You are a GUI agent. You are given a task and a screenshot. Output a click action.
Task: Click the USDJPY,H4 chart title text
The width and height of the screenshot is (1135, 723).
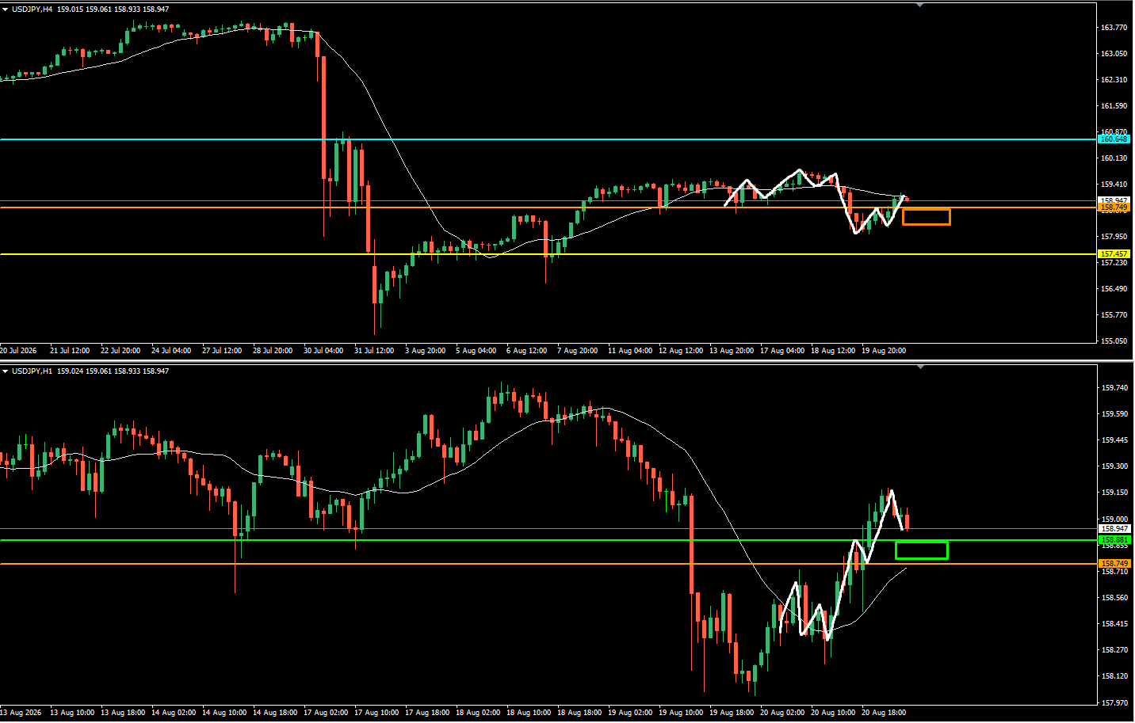[x=32, y=10]
